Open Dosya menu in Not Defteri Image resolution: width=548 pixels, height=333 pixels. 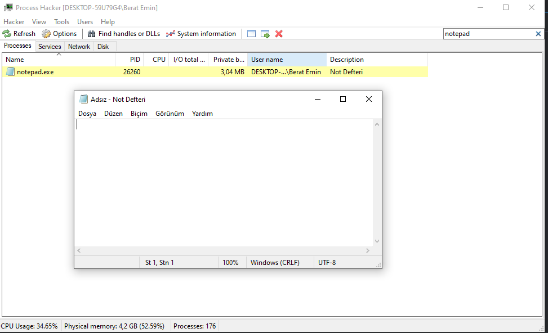[87, 114]
